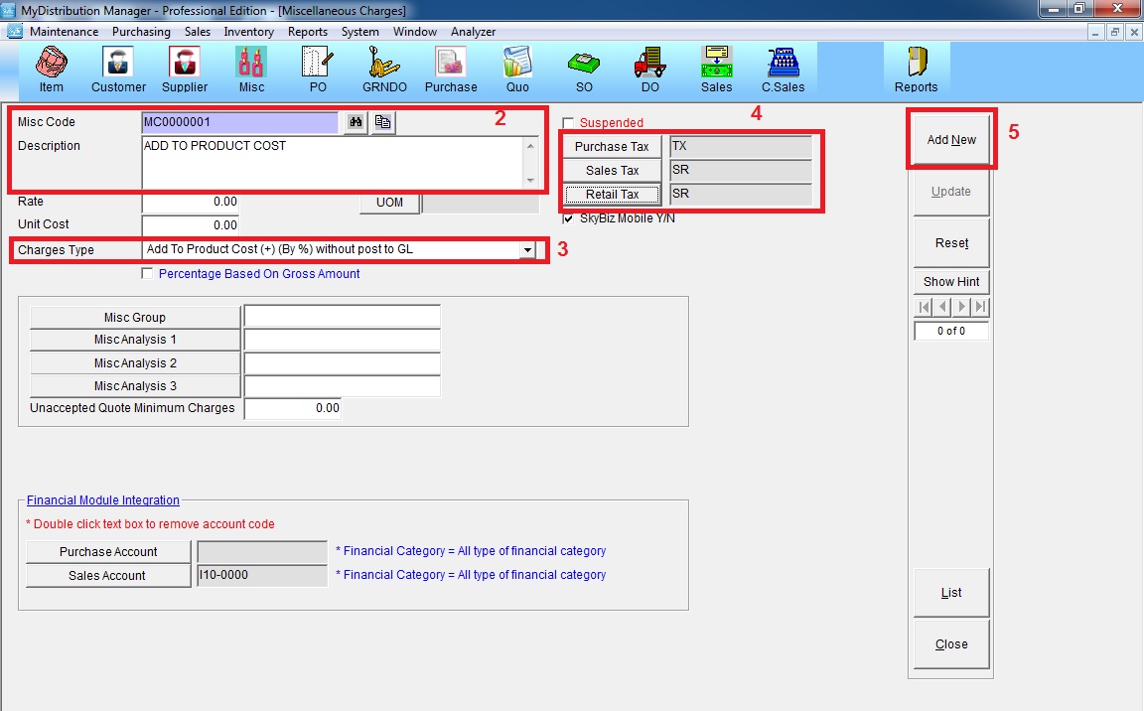Click the binoculars search icon beside Misc Code
The width and height of the screenshot is (1144, 711).
tap(356, 122)
